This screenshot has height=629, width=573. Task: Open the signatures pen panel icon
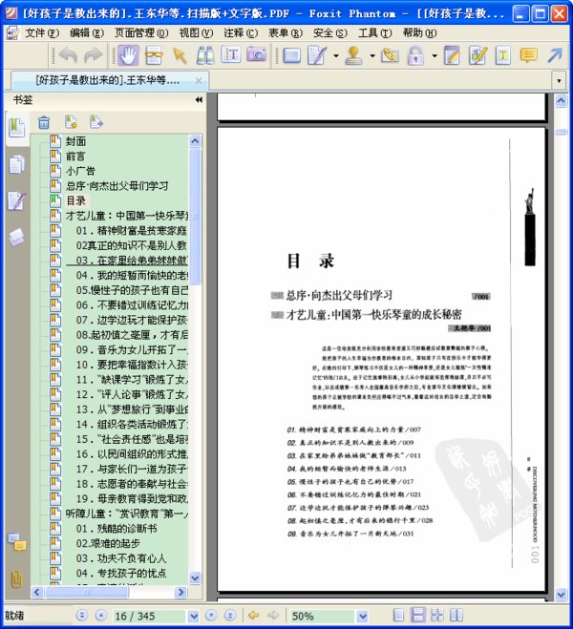[x=16, y=200]
